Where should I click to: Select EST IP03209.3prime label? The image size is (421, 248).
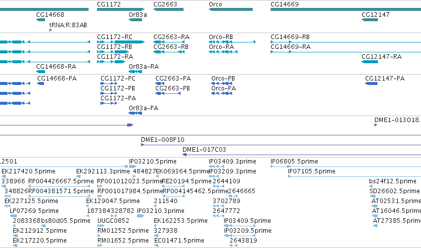[x=233, y=171]
